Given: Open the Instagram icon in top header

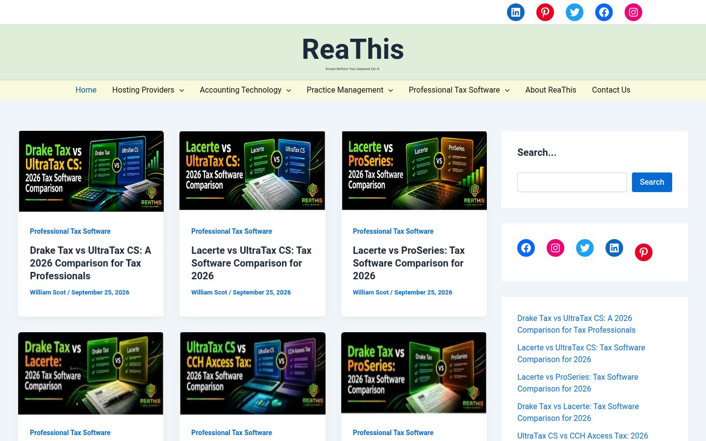Looking at the screenshot, I should (x=633, y=12).
